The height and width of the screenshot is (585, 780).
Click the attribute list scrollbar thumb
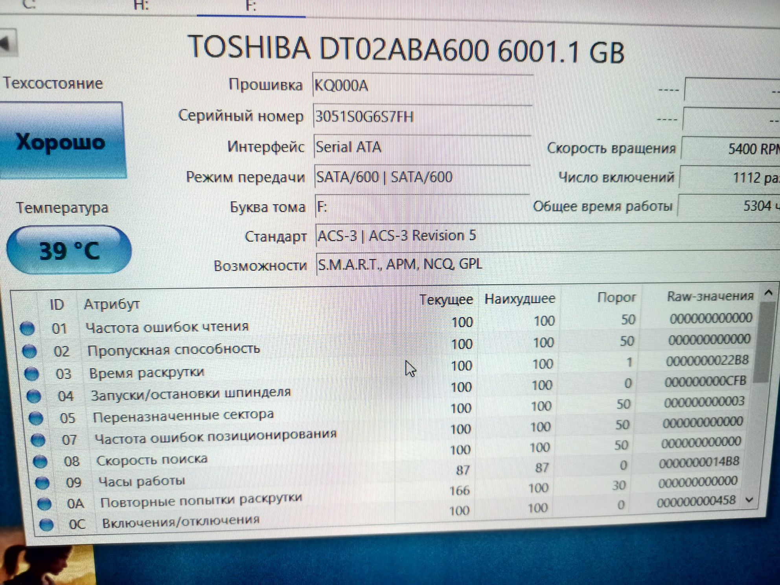click(x=764, y=341)
